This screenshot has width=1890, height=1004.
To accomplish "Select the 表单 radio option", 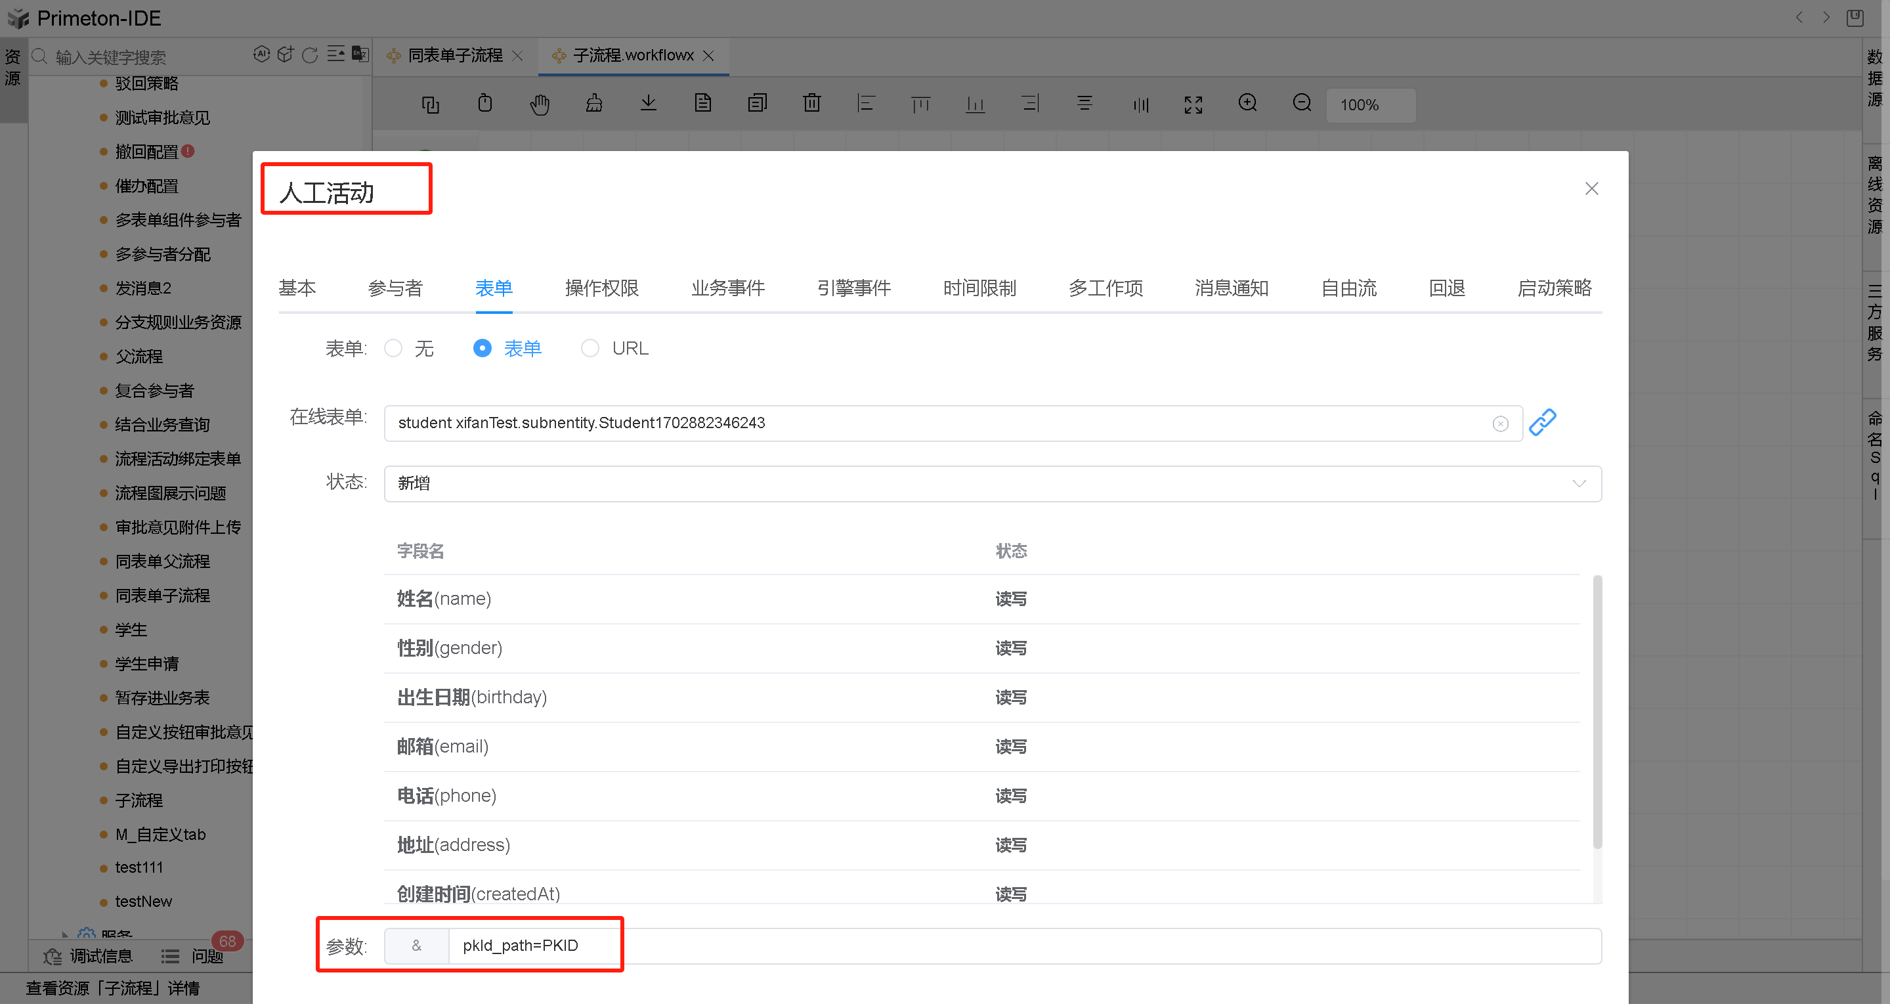I will (482, 348).
